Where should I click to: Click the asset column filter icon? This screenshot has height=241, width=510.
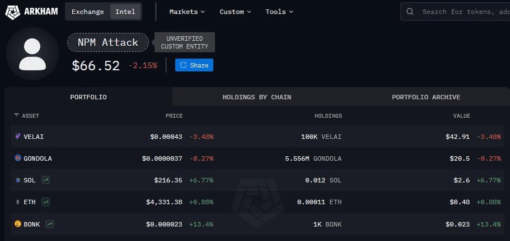[x=17, y=115]
